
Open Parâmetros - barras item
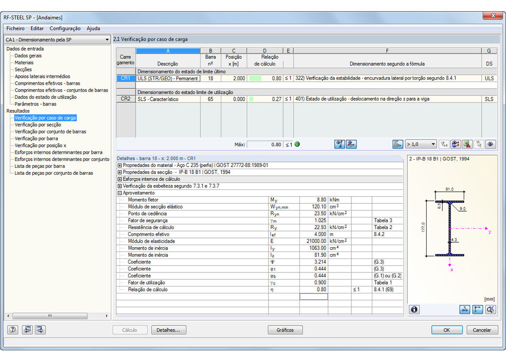(x=36, y=104)
